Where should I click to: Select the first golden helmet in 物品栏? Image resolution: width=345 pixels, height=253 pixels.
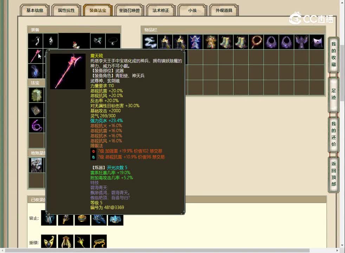pos(165,42)
